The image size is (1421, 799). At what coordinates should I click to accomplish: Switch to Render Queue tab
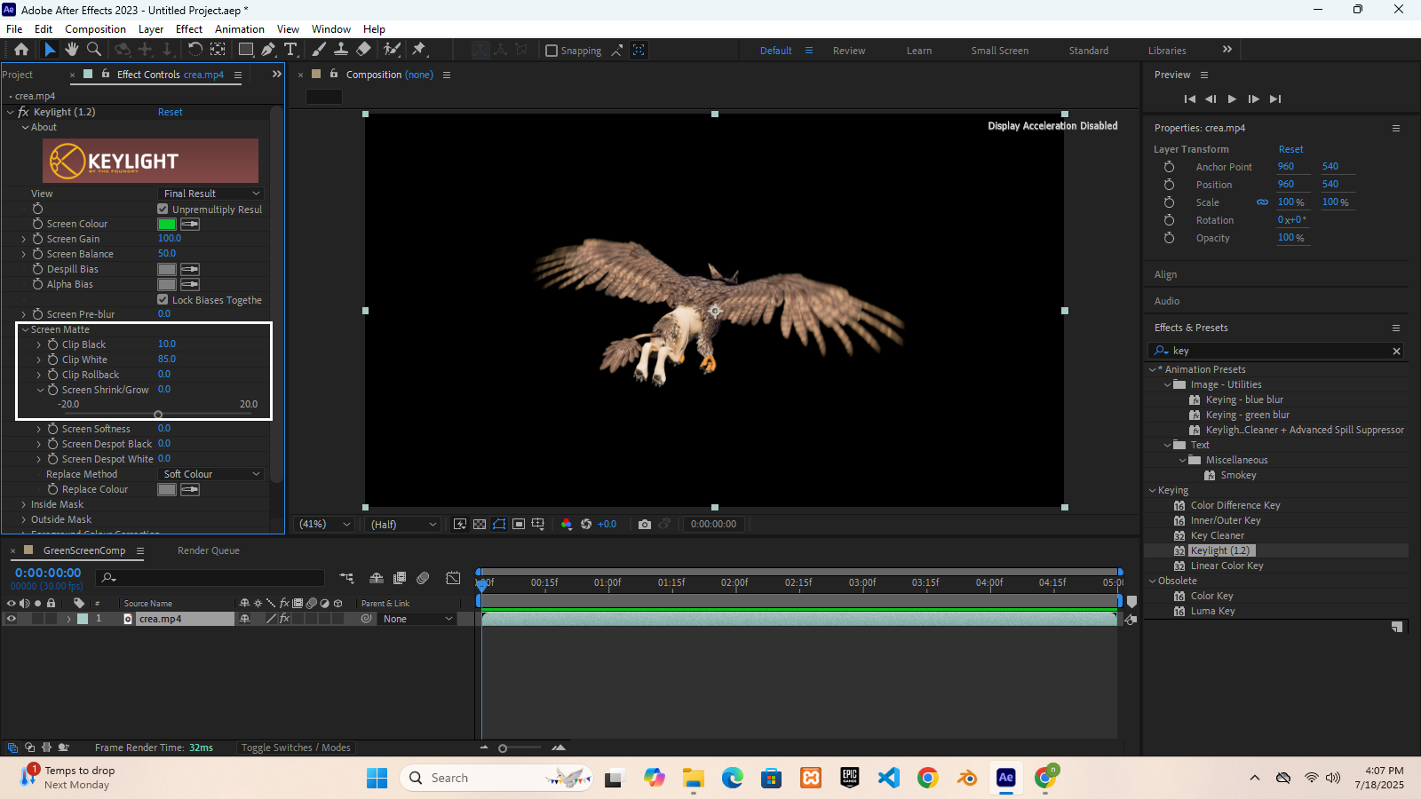[209, 550]
